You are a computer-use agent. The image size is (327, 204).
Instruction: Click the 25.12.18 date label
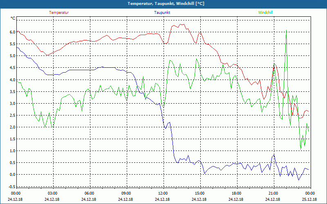(x=309, y=200)
